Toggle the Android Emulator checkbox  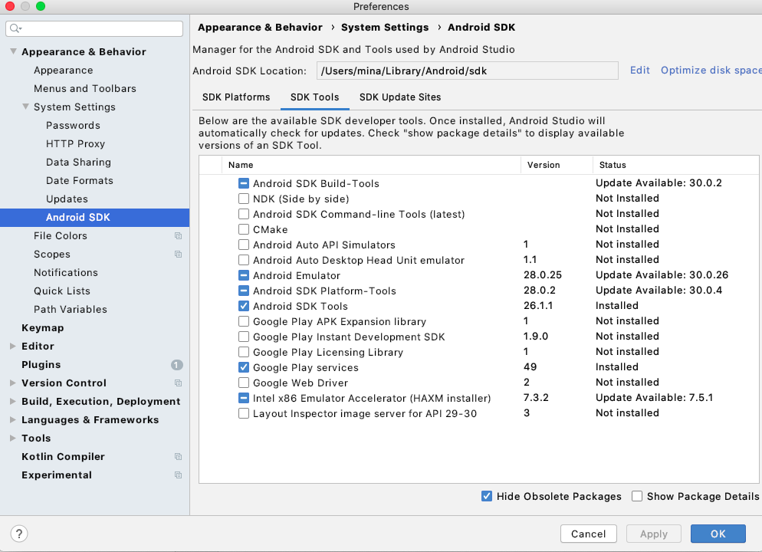244,275
